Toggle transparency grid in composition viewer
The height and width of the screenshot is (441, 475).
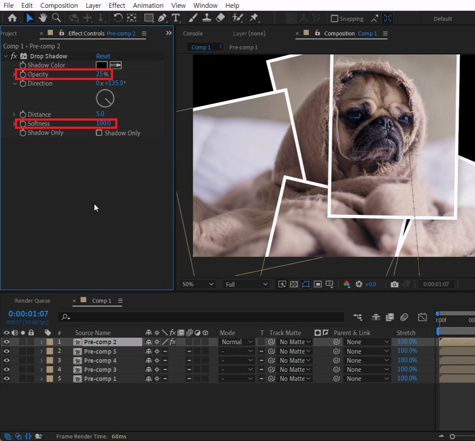(294, 284)
